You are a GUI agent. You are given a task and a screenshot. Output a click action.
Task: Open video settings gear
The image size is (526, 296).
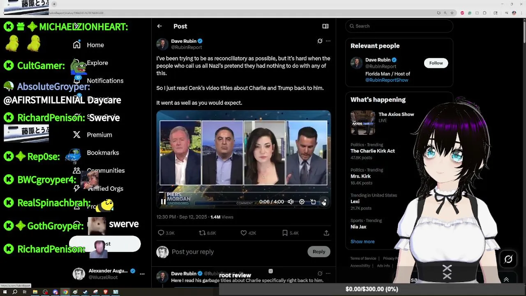[x=302, y=202]
